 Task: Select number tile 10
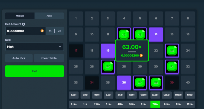(x=92, y=35)
